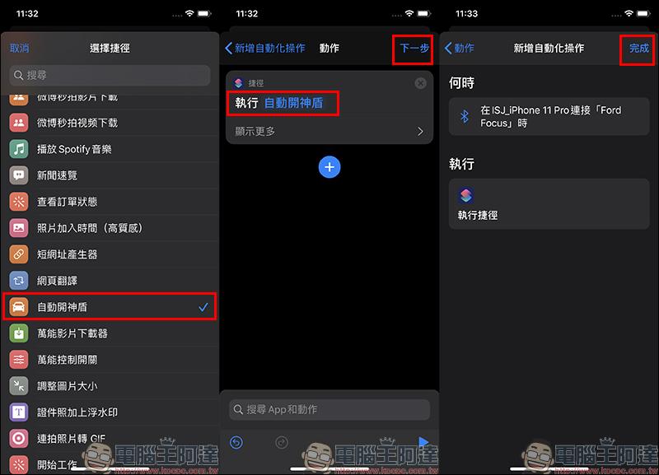Click 下一步 to proceed next

coord(414,49)
